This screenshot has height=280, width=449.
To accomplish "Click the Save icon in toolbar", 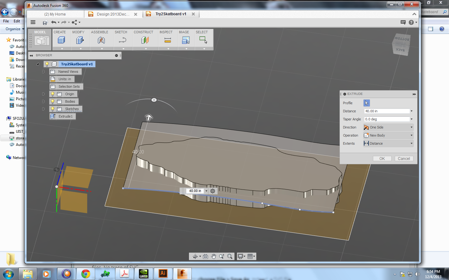I will pyautogui.click(x=45, y=22).
